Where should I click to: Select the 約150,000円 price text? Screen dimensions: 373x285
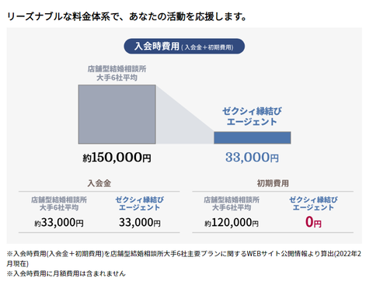tap(117, 158)
